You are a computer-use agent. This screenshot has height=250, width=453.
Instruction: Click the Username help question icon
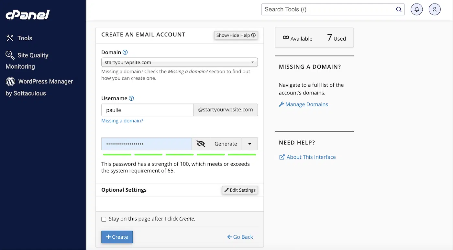pos(131,98)
